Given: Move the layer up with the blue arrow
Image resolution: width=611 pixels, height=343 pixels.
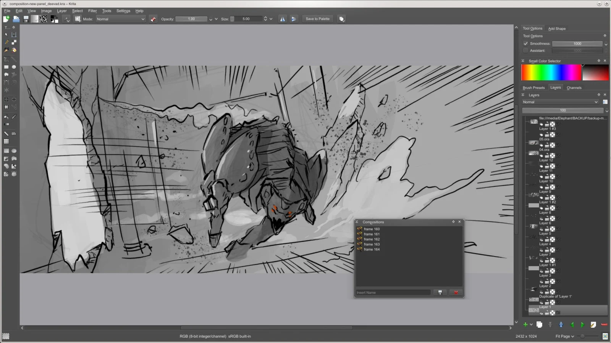Looking at the screenshot, I should (x=561, y=324).
